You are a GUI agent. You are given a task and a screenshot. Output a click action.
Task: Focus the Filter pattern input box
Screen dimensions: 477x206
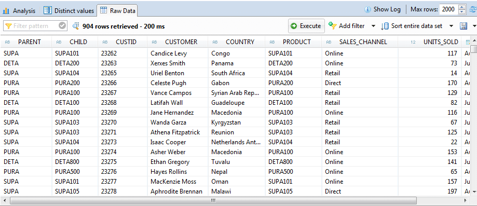[35, 26]
